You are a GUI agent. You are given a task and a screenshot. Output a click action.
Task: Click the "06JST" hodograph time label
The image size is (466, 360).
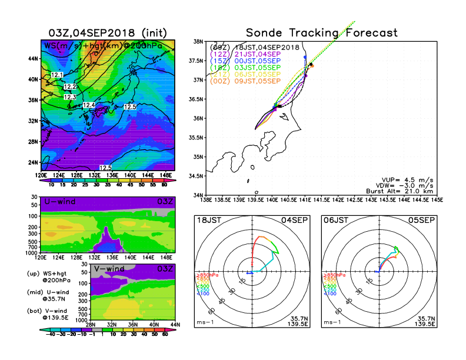(x=336, y=220)
